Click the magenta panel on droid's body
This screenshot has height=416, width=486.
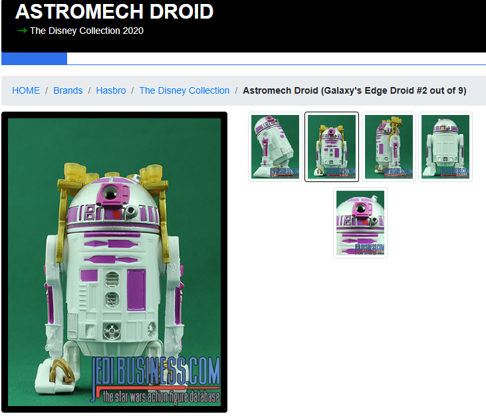(x=136, y=290)
